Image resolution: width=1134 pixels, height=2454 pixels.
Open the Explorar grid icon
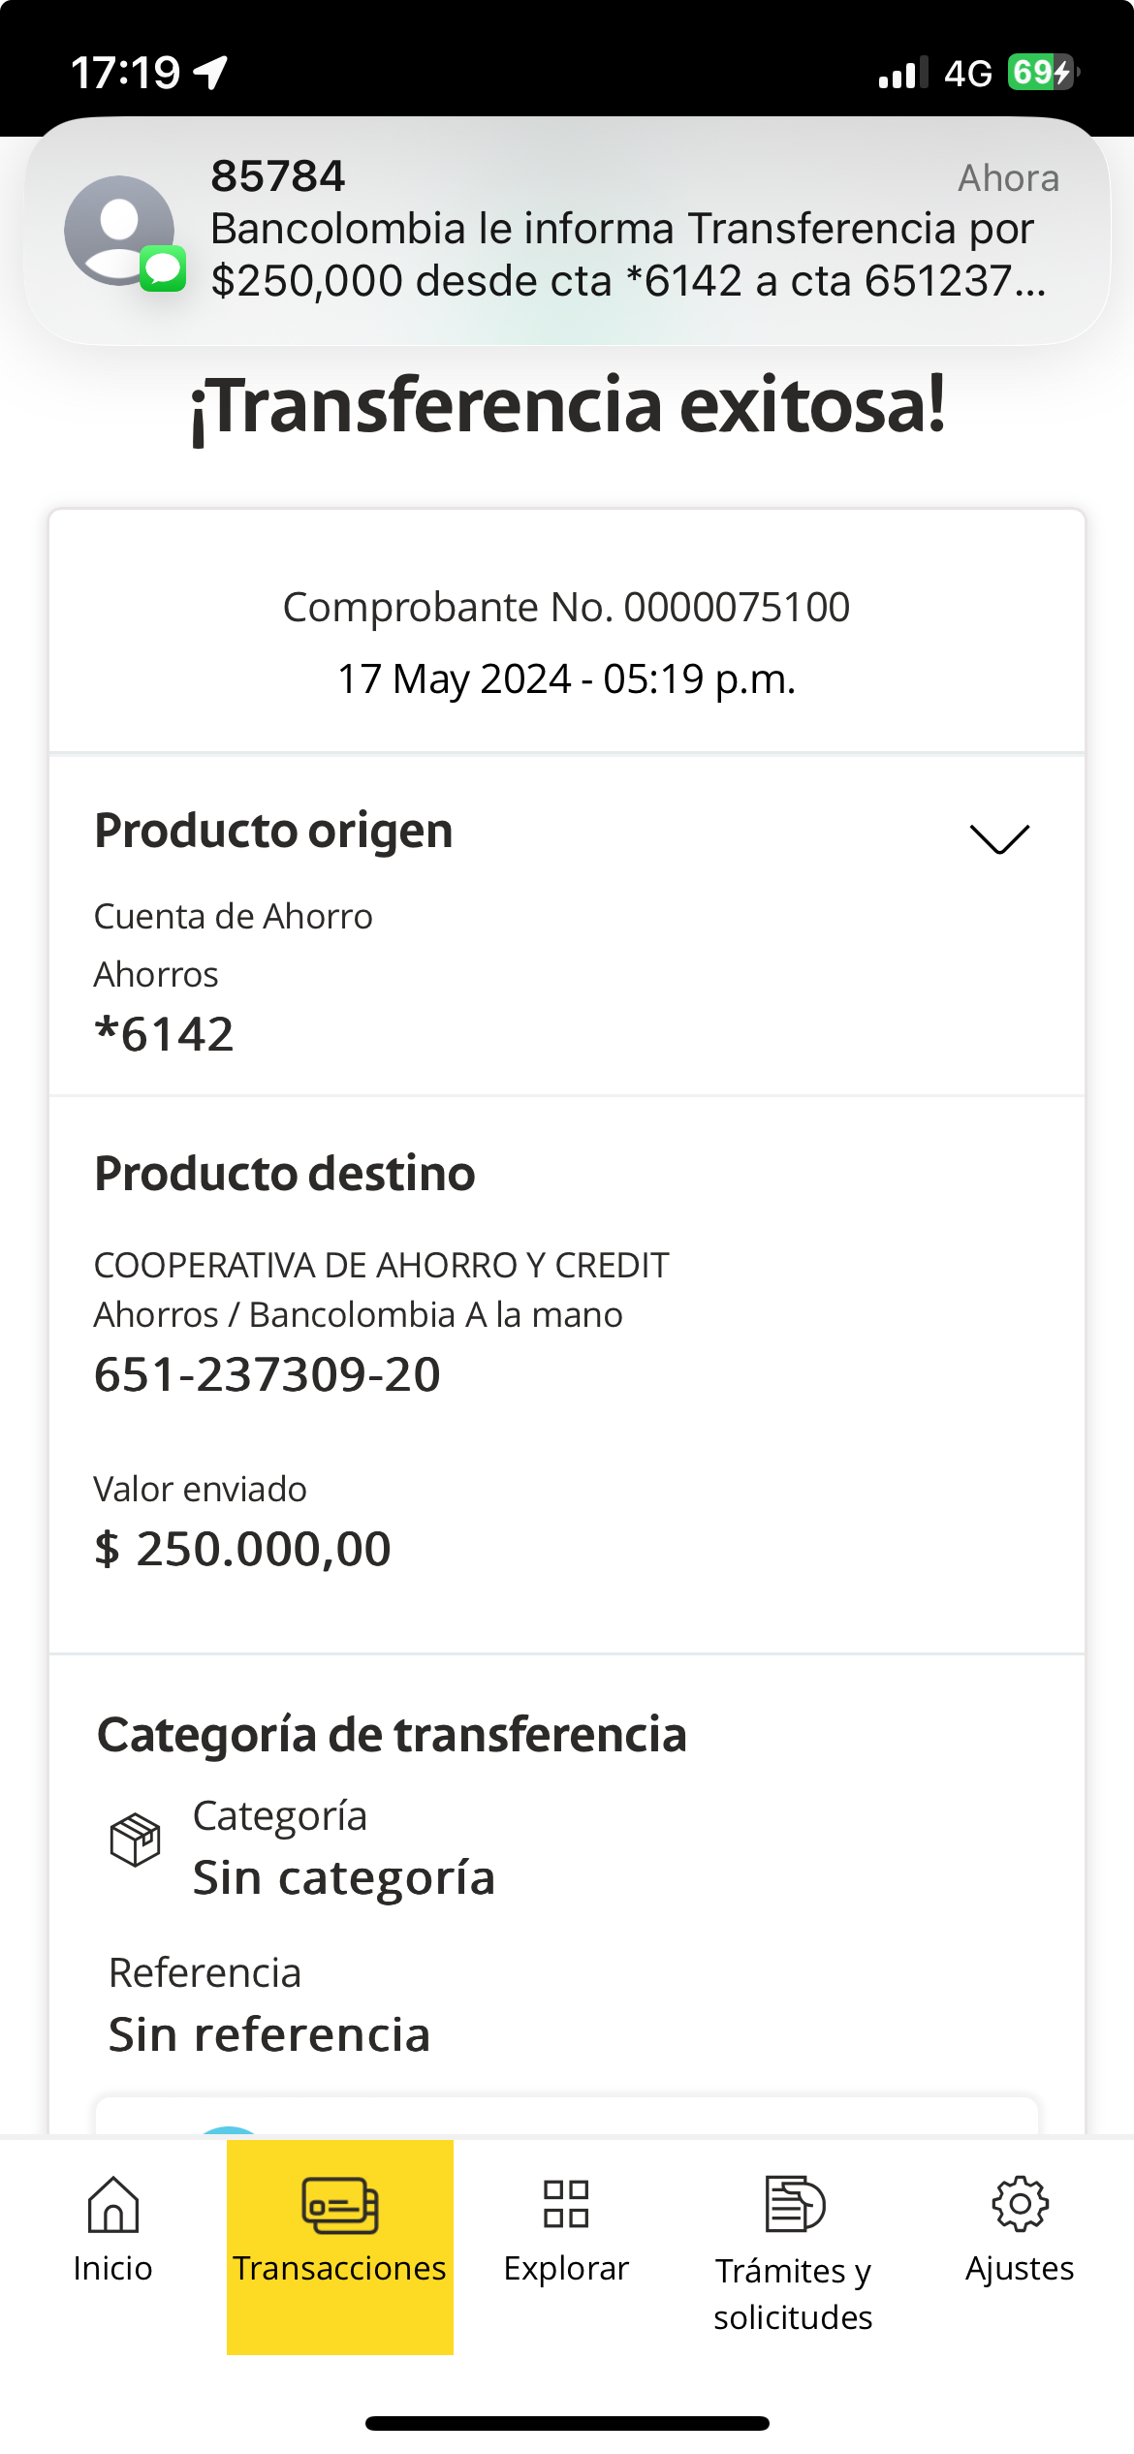point(566,2205)
